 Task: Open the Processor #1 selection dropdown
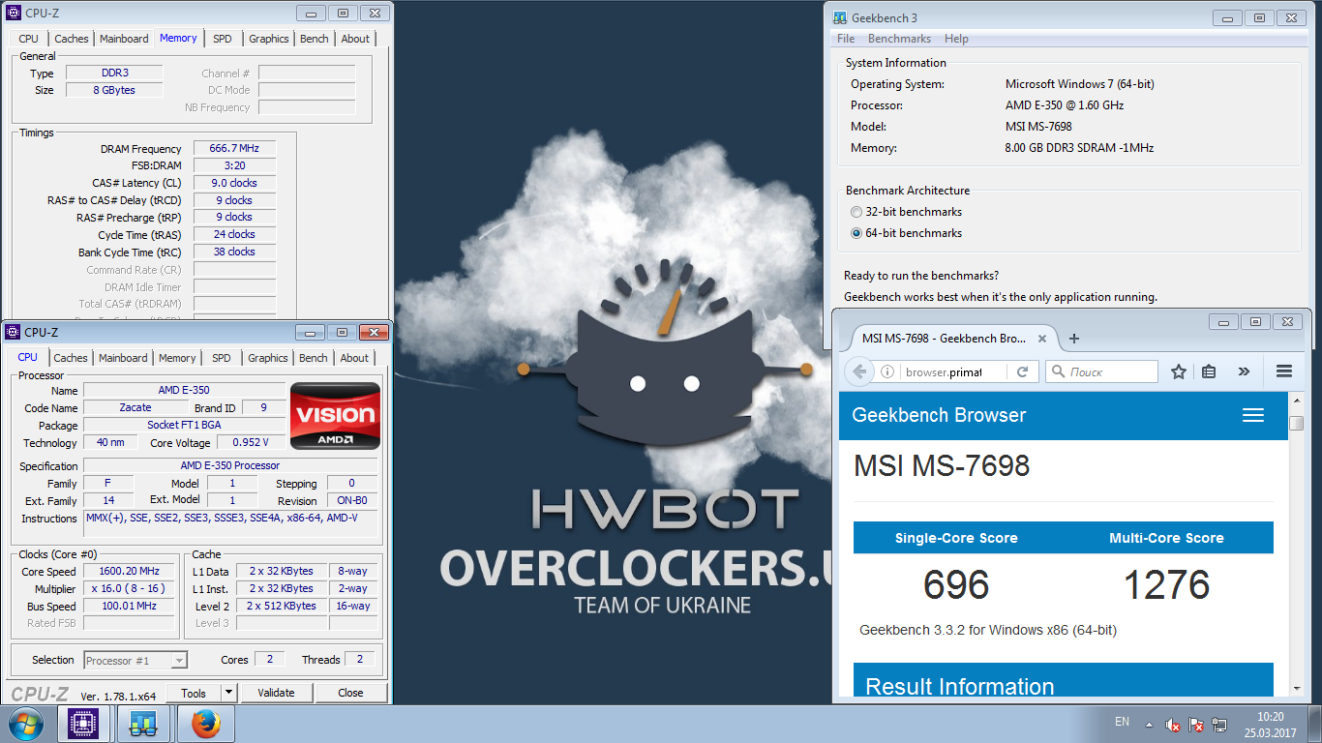pos(135,660)
